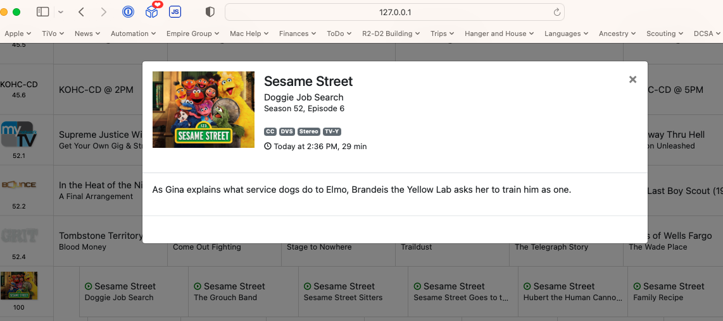This screenshot has width=723, height=321.
Task: Open the Automation bookmarks menu
Action: click(133, 33)
